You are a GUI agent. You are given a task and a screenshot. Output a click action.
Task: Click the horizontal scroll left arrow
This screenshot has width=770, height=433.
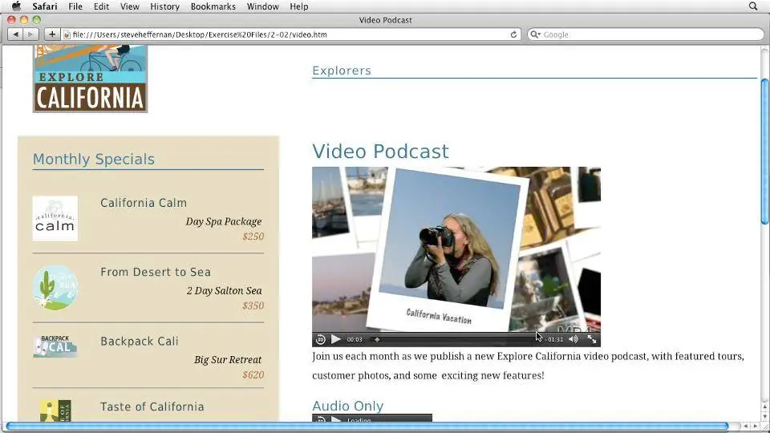[745, 426]
